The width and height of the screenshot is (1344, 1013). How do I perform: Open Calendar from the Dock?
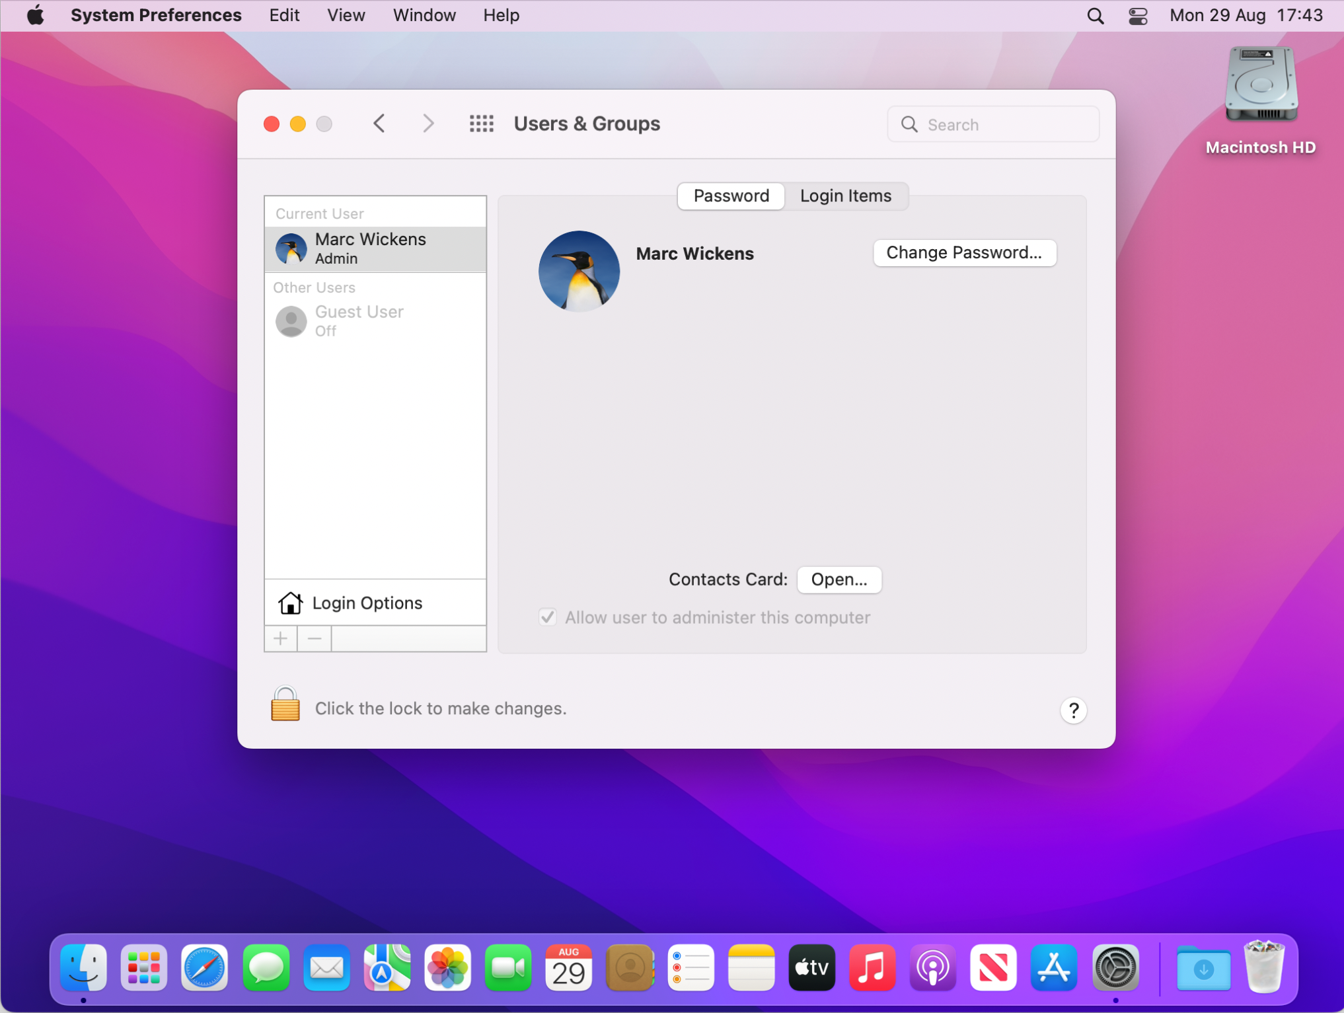click(x=569, y=968)
